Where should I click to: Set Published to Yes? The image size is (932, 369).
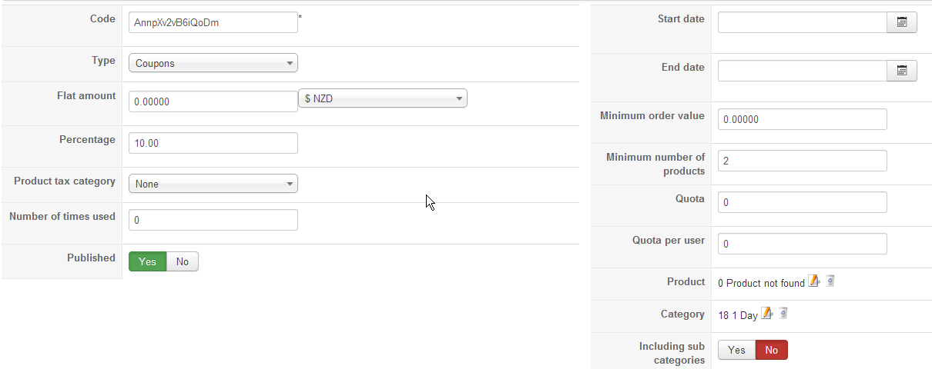click(x=147, y=262)
